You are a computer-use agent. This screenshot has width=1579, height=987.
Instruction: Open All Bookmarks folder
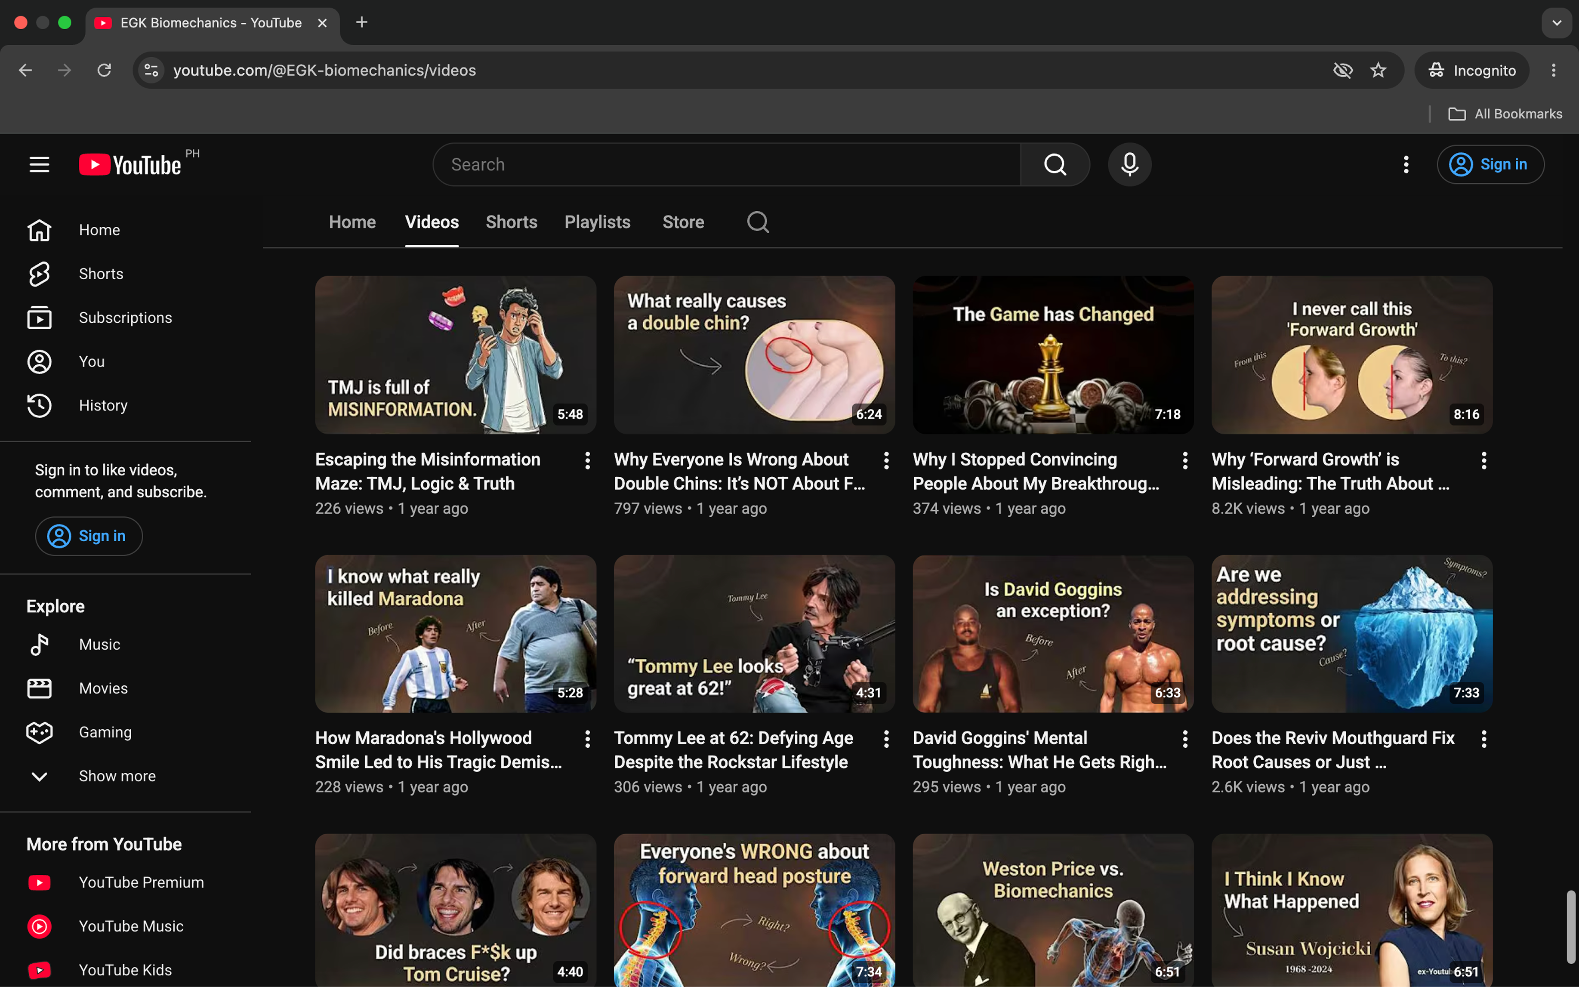[1505, 114]
